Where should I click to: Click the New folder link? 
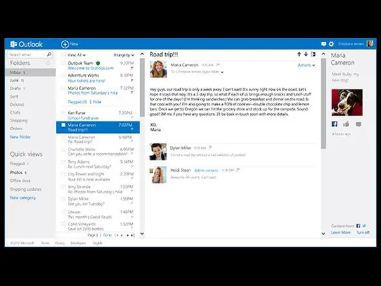click(x=20, y=137)
